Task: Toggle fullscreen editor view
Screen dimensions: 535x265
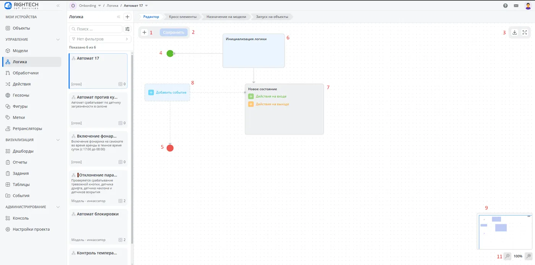Action: point(525,32)
